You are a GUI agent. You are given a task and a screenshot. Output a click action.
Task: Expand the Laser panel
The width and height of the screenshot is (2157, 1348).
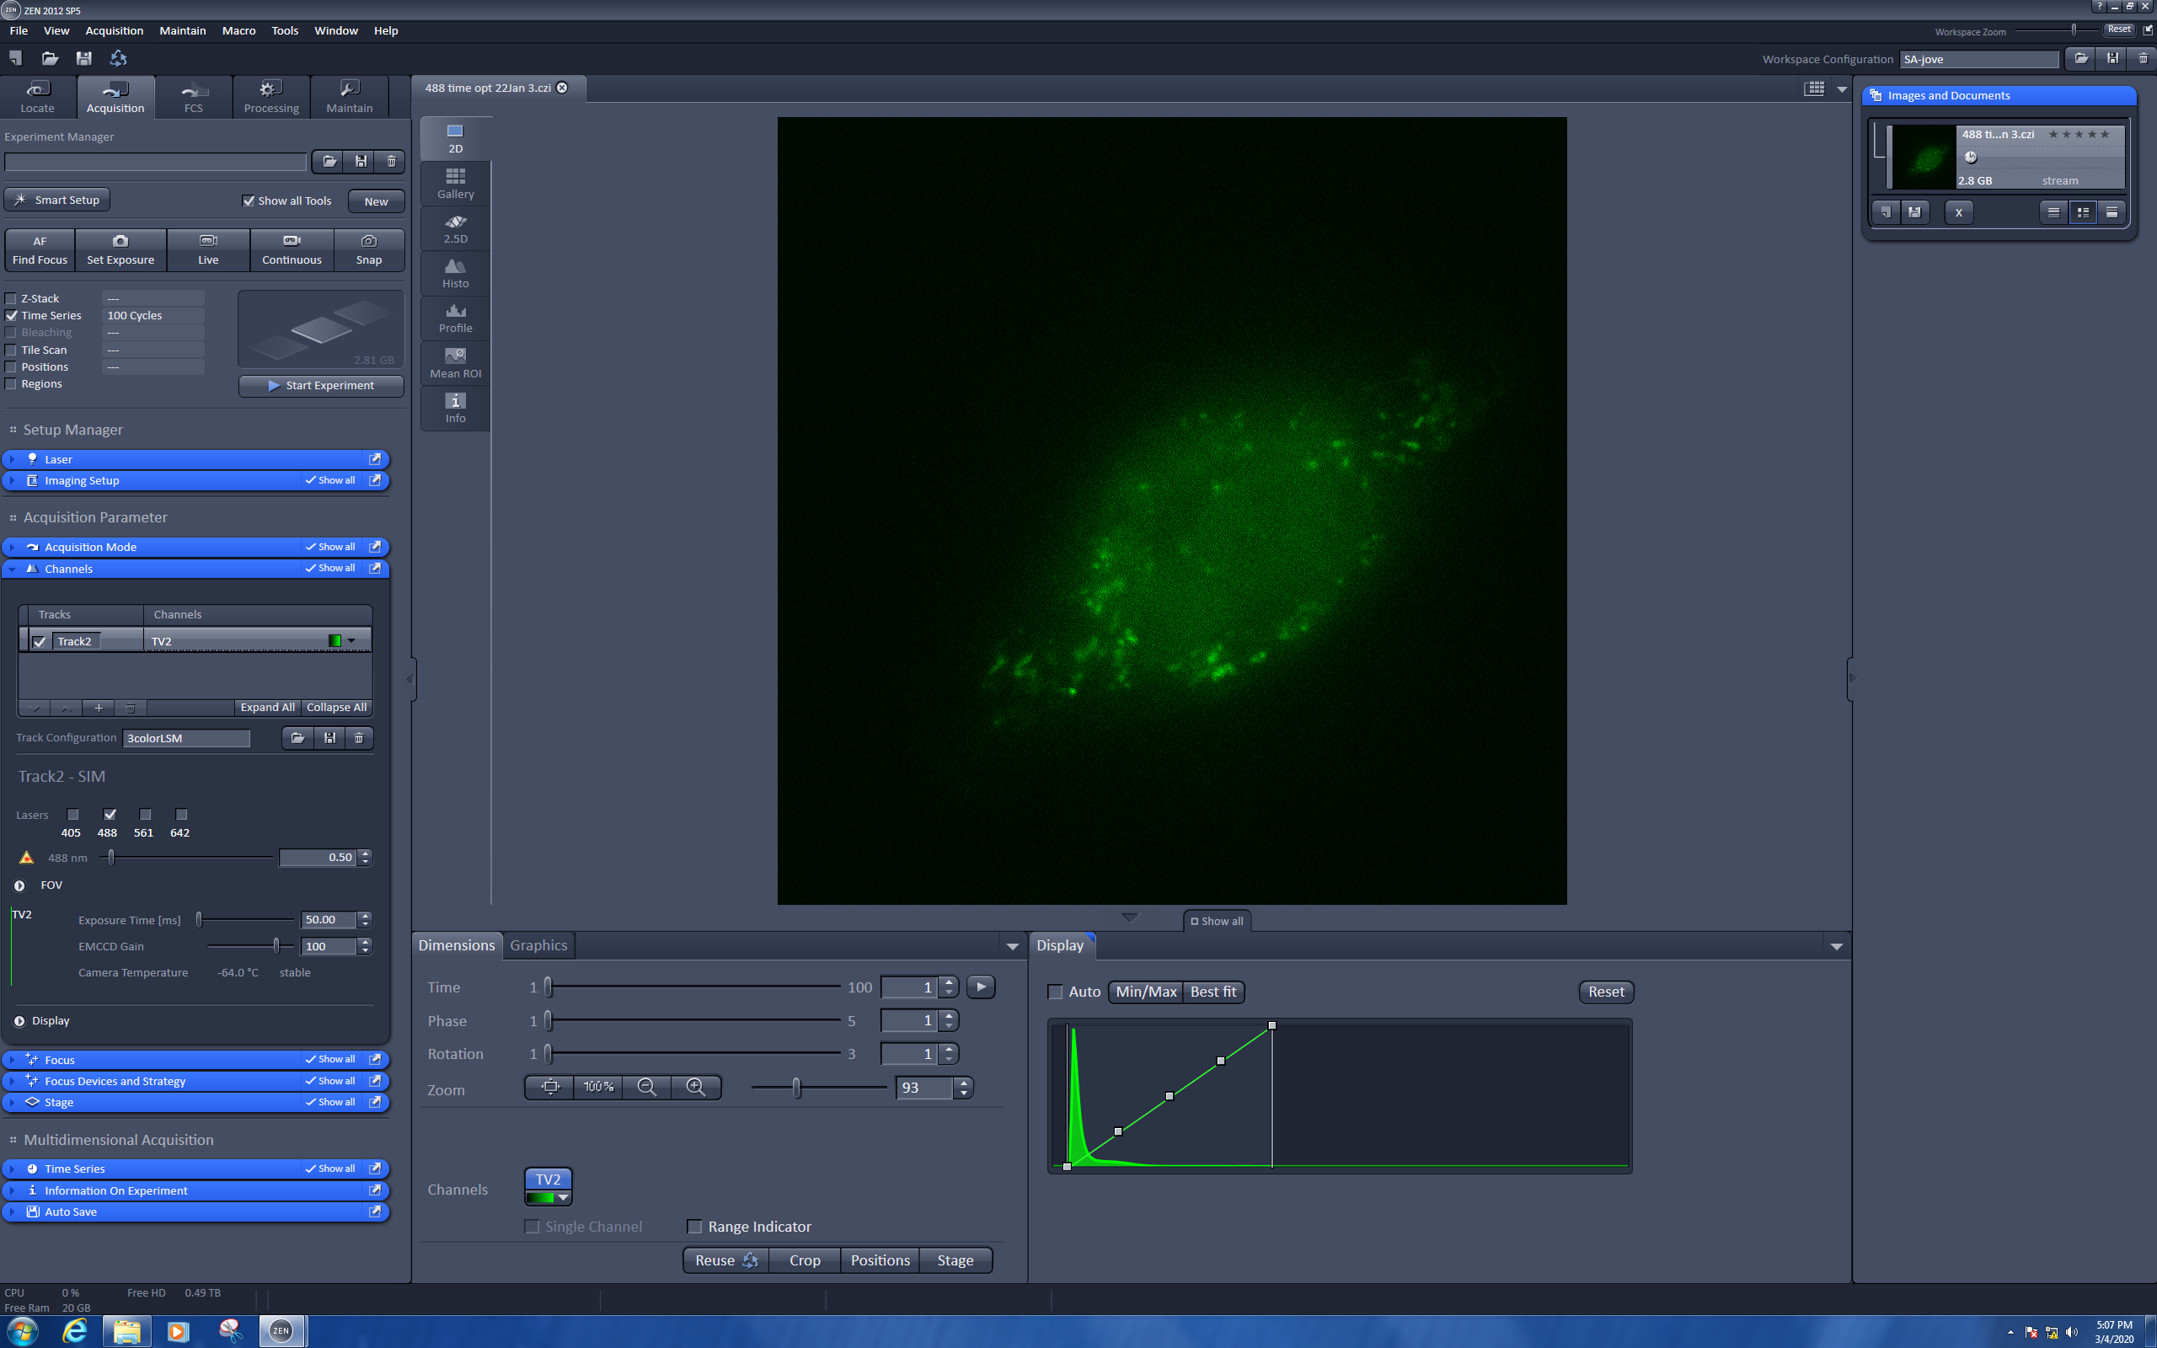(58, 459)
